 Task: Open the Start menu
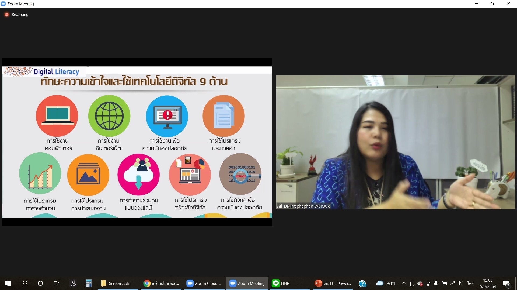point(8,283)
